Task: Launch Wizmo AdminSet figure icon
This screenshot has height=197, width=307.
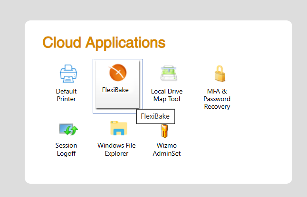Action: [x=164, y=131]
